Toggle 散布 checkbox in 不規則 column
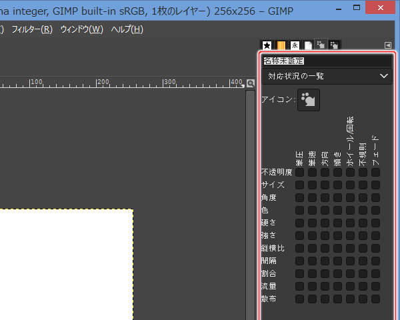 pyautogui.click(x=363, y=299)
